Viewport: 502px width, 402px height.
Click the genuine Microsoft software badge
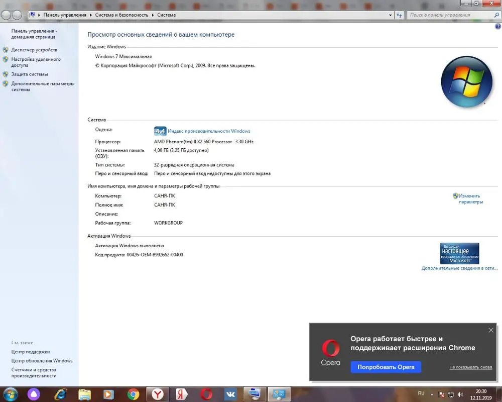coord(459,253)
